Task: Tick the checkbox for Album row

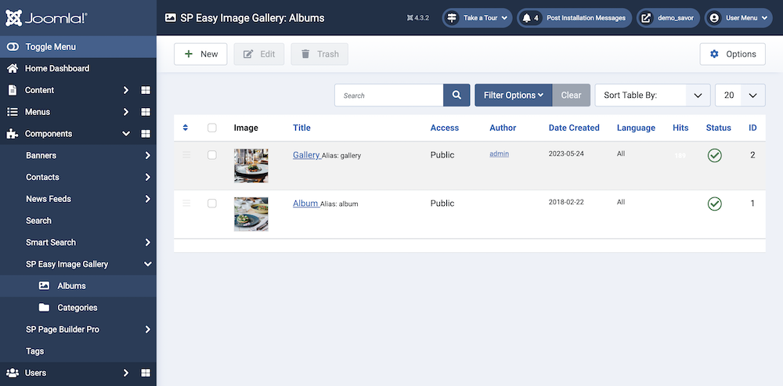Action: point(212,204)
